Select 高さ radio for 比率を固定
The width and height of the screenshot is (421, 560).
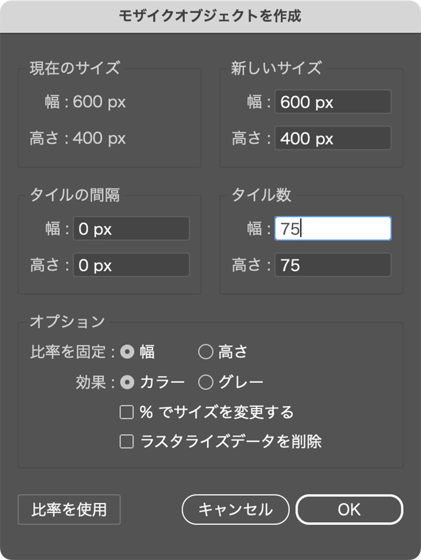tap(205, 352)
